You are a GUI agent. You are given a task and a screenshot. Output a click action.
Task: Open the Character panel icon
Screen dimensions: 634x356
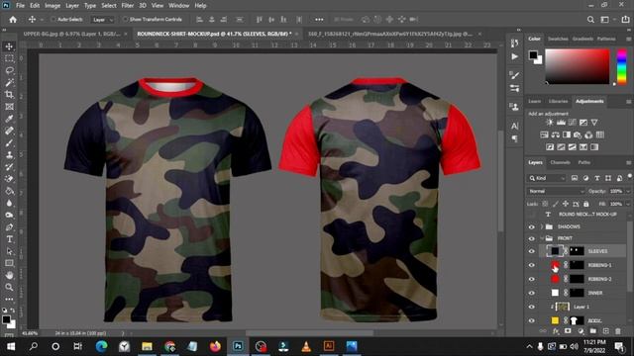[x=514, y=126]
